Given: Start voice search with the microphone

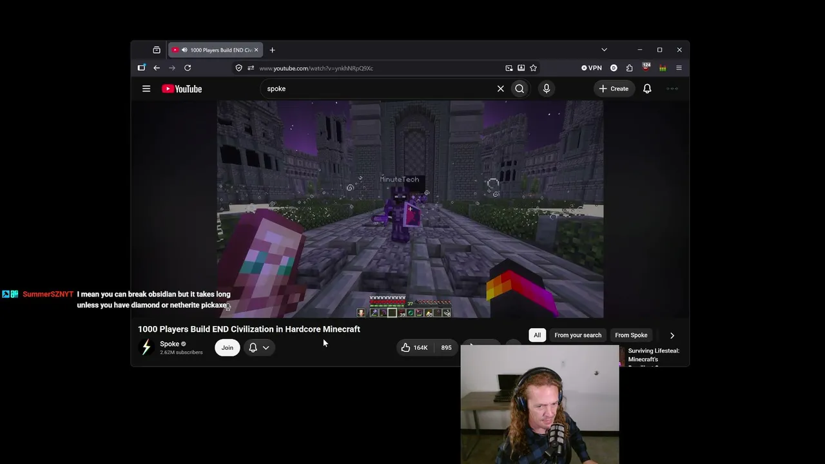Looking at the screenshot, I should (547, 89).
